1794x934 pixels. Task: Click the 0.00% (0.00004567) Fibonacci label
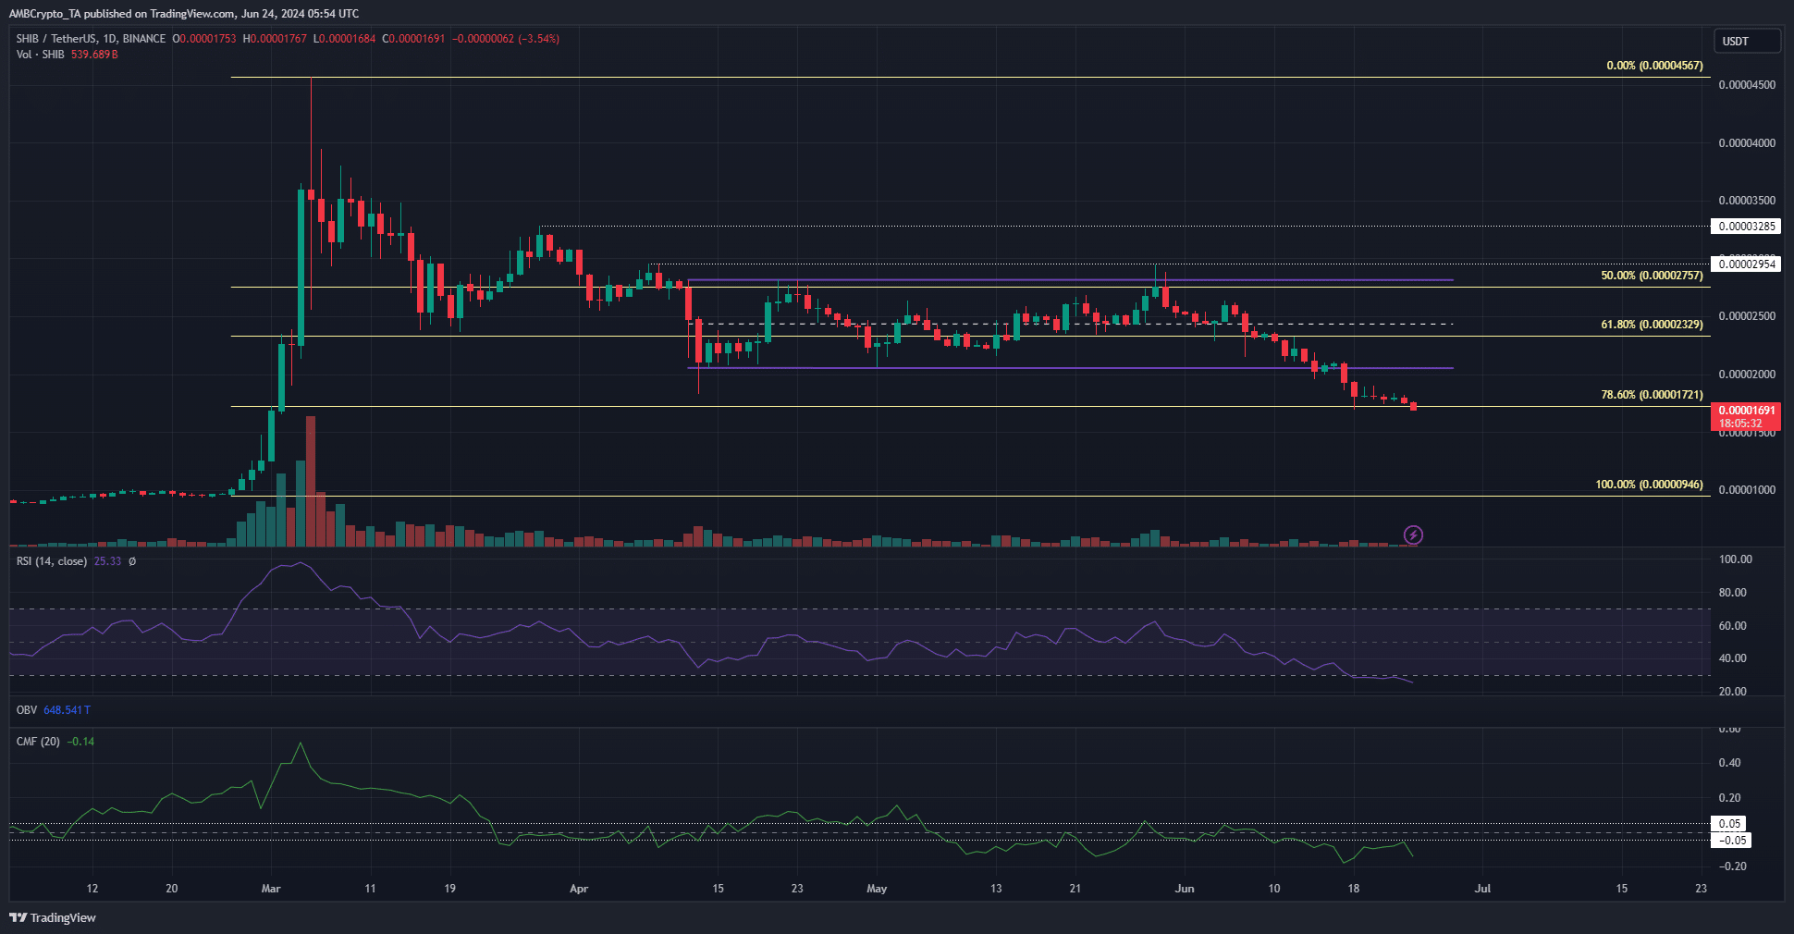click(x=1654, y=66)
